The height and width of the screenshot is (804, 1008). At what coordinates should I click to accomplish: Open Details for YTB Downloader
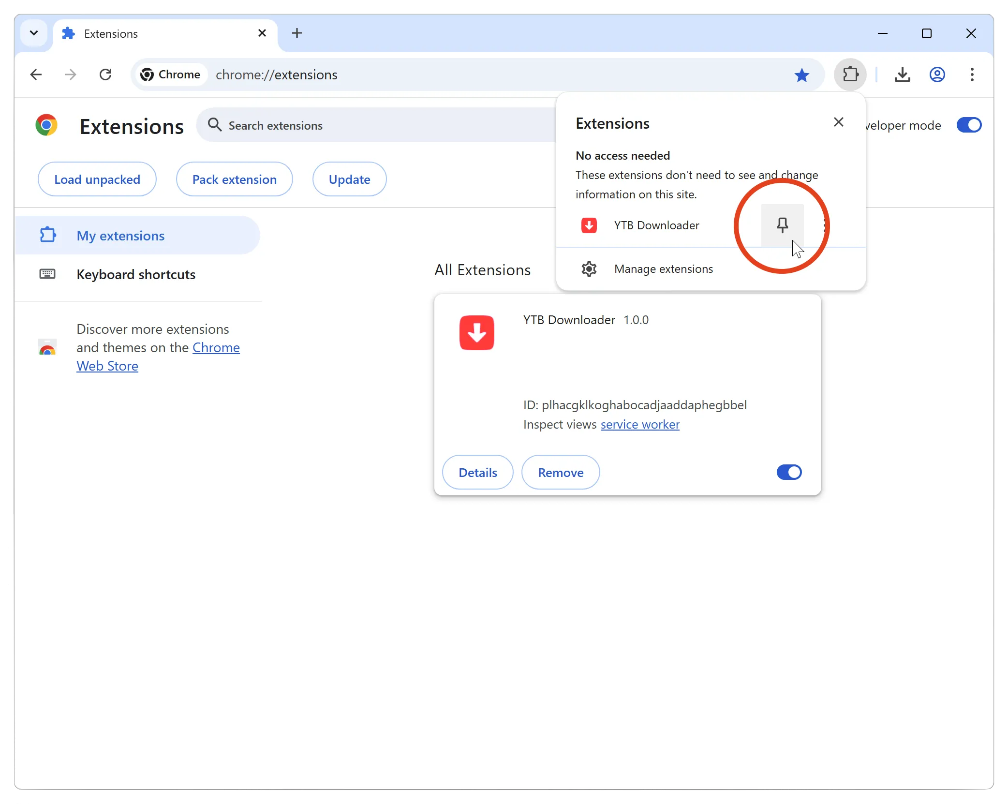(477, 472)
